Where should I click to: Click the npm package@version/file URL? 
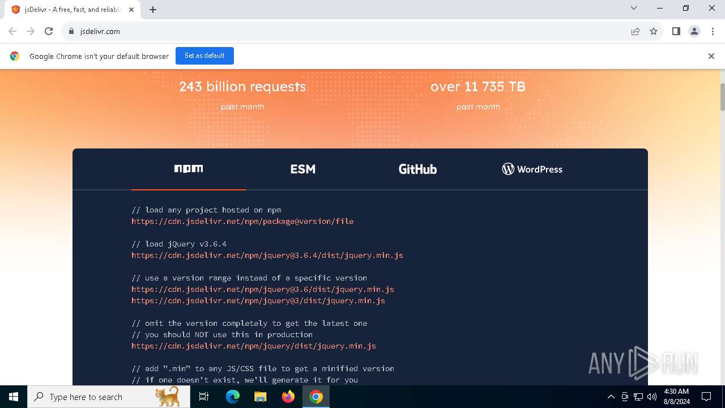click(242, 222)
